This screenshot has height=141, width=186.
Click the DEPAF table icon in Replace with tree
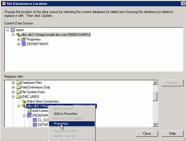[x=35, y=125]
